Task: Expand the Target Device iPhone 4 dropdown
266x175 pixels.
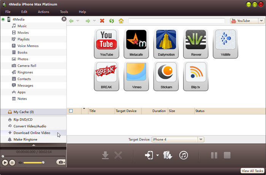Action: (201, 139)
